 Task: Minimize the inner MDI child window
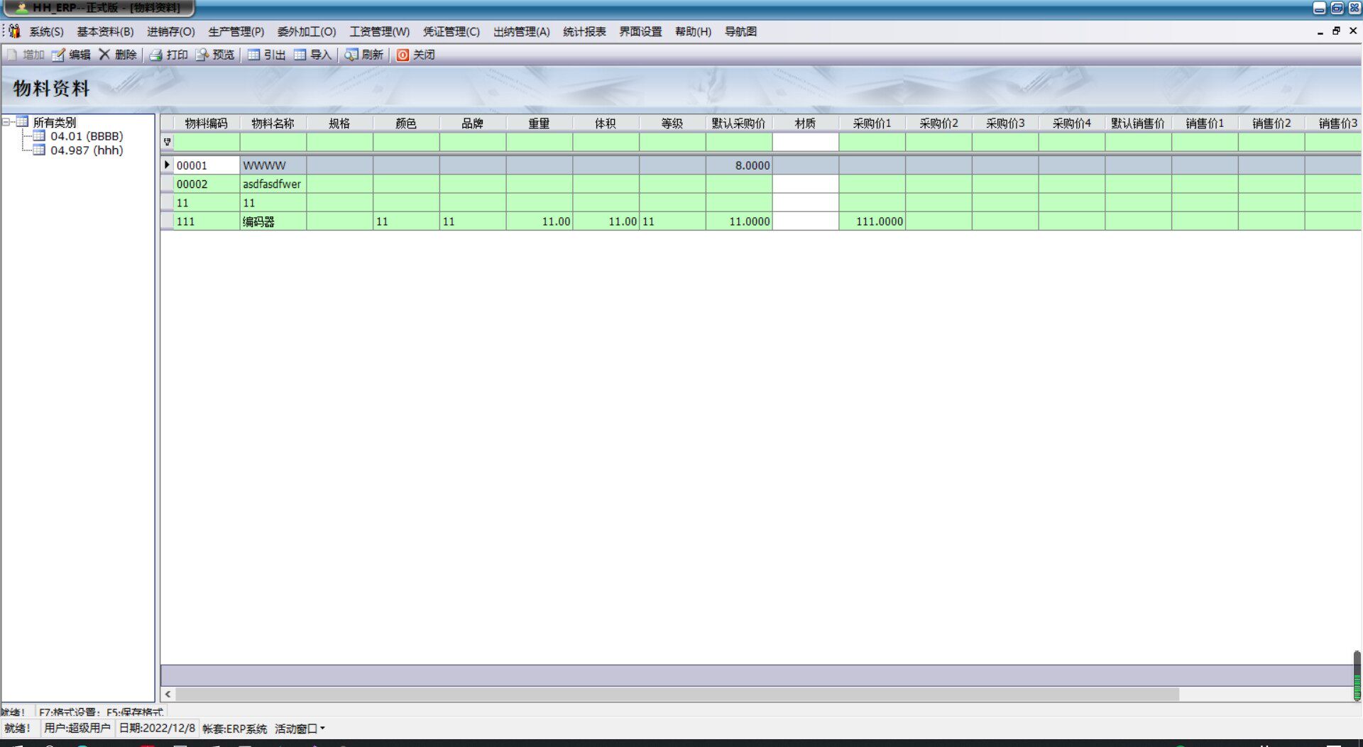click(x=1320, y=31)
